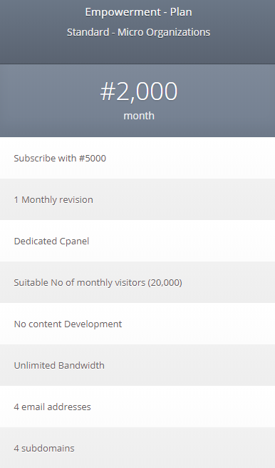Image resolution: width=275 pixels, height=468 pixels.
Task: Click the number 4 before "subdomains"
Action: (x=16, y=448)
